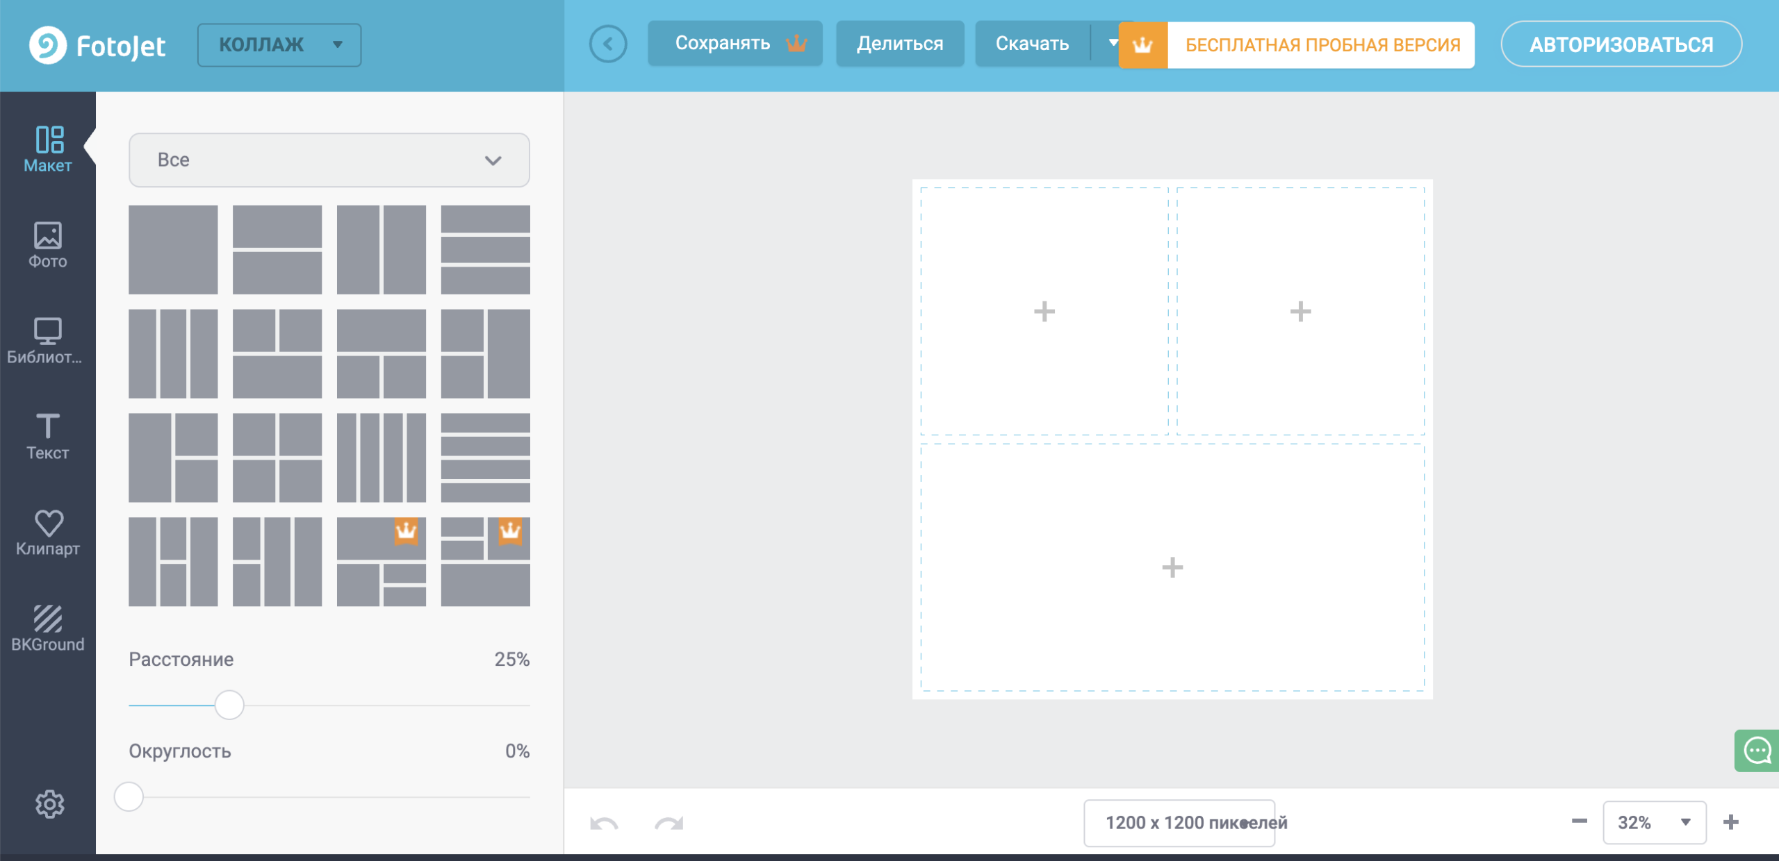Viewport: 1779px width, 861px height.
Task: Open the Библиотека panel in sidebar
Action: [x=47, y=340]
